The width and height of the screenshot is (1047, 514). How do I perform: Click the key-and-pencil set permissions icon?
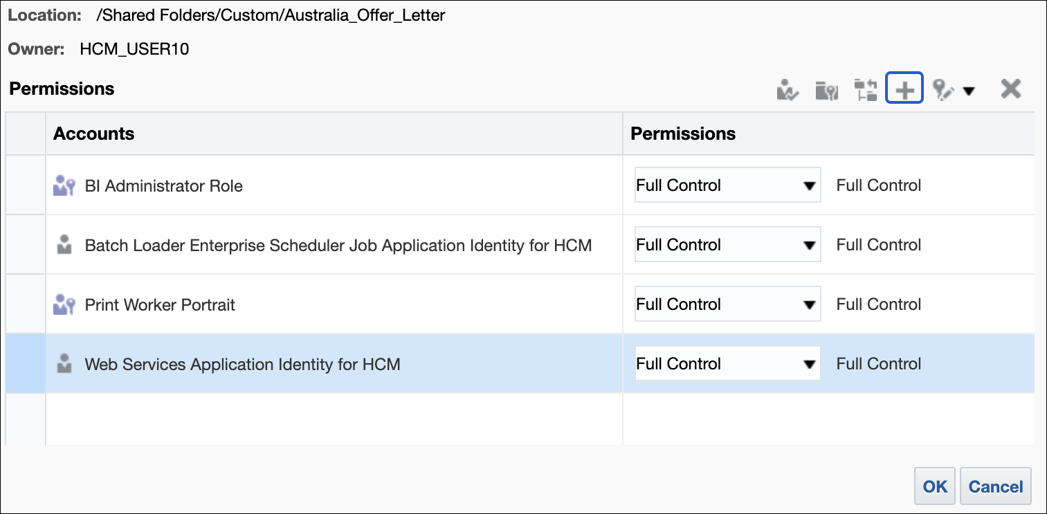pyautogui.click(x=943, y=90)
